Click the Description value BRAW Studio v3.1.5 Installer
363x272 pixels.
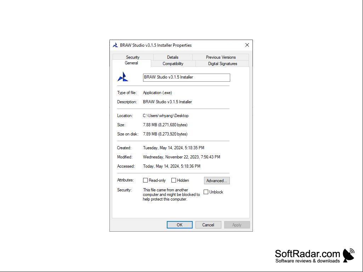[168, 102]
